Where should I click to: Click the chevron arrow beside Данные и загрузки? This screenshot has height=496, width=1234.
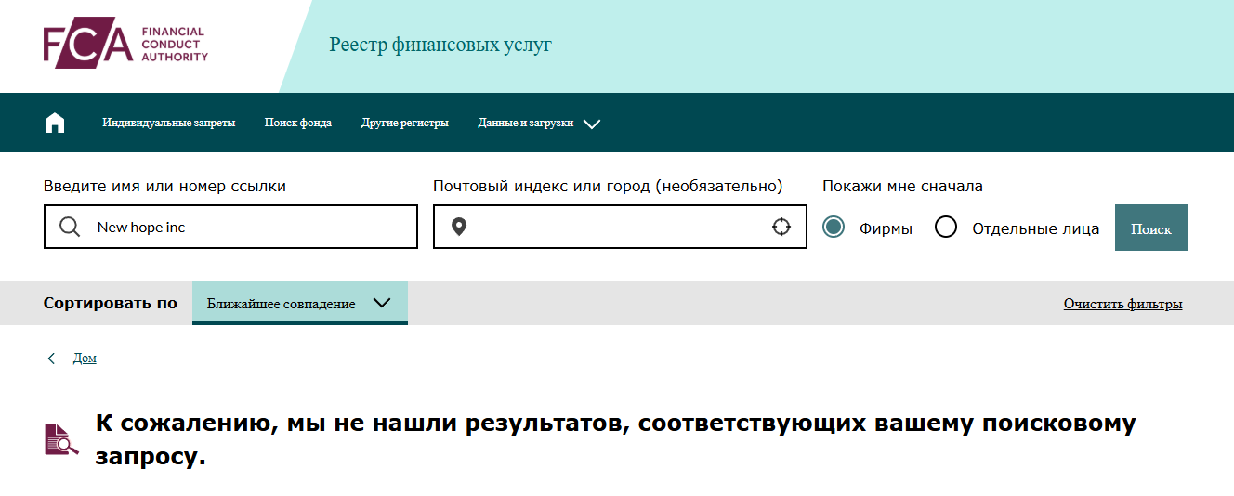point(592,124)
